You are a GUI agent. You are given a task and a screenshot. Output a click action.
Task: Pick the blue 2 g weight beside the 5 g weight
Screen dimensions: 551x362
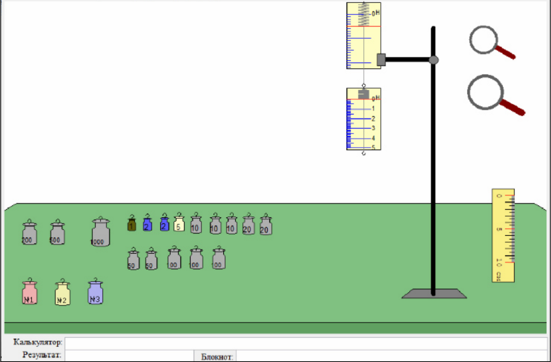pyautogui.click(x=165, y=222)
